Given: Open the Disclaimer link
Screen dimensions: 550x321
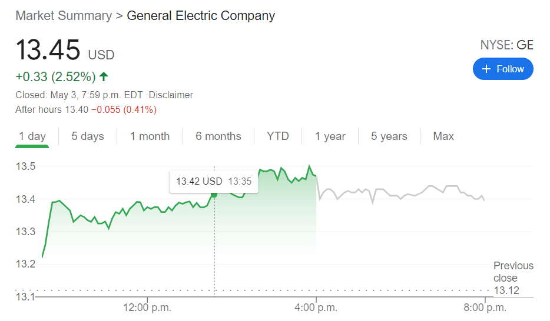Looking at the screenshot, I should click(171, 95).
